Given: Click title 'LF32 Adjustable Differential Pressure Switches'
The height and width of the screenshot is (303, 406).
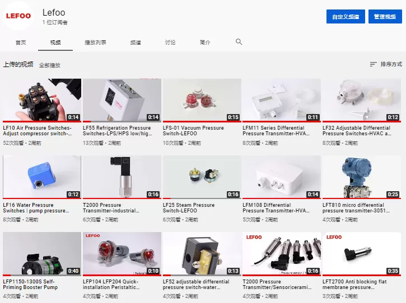Looking at the screenshot, I should [x=357, y=131].
